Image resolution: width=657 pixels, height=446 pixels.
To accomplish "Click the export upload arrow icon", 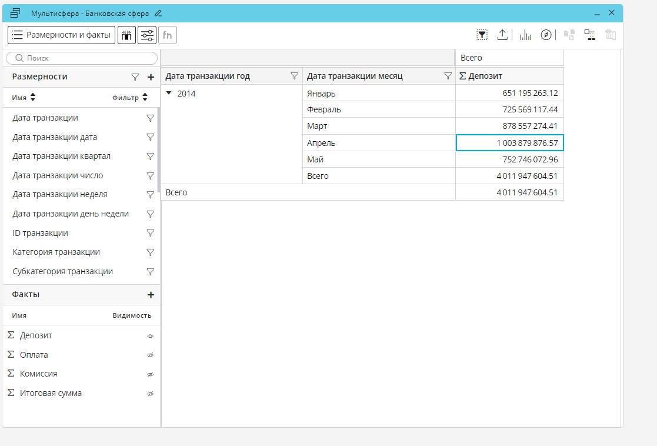I will tap(502, 35).
